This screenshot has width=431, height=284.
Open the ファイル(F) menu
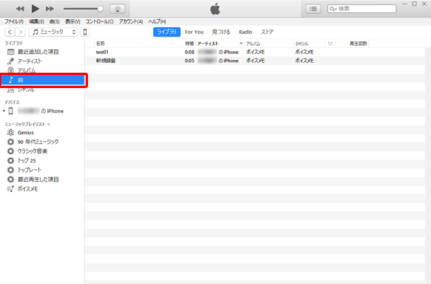click(14, 22)
